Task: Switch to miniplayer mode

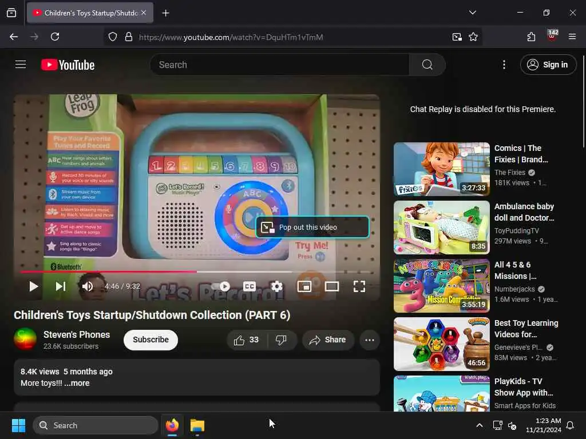Action: pyautogui.click(x=304, y=286)
